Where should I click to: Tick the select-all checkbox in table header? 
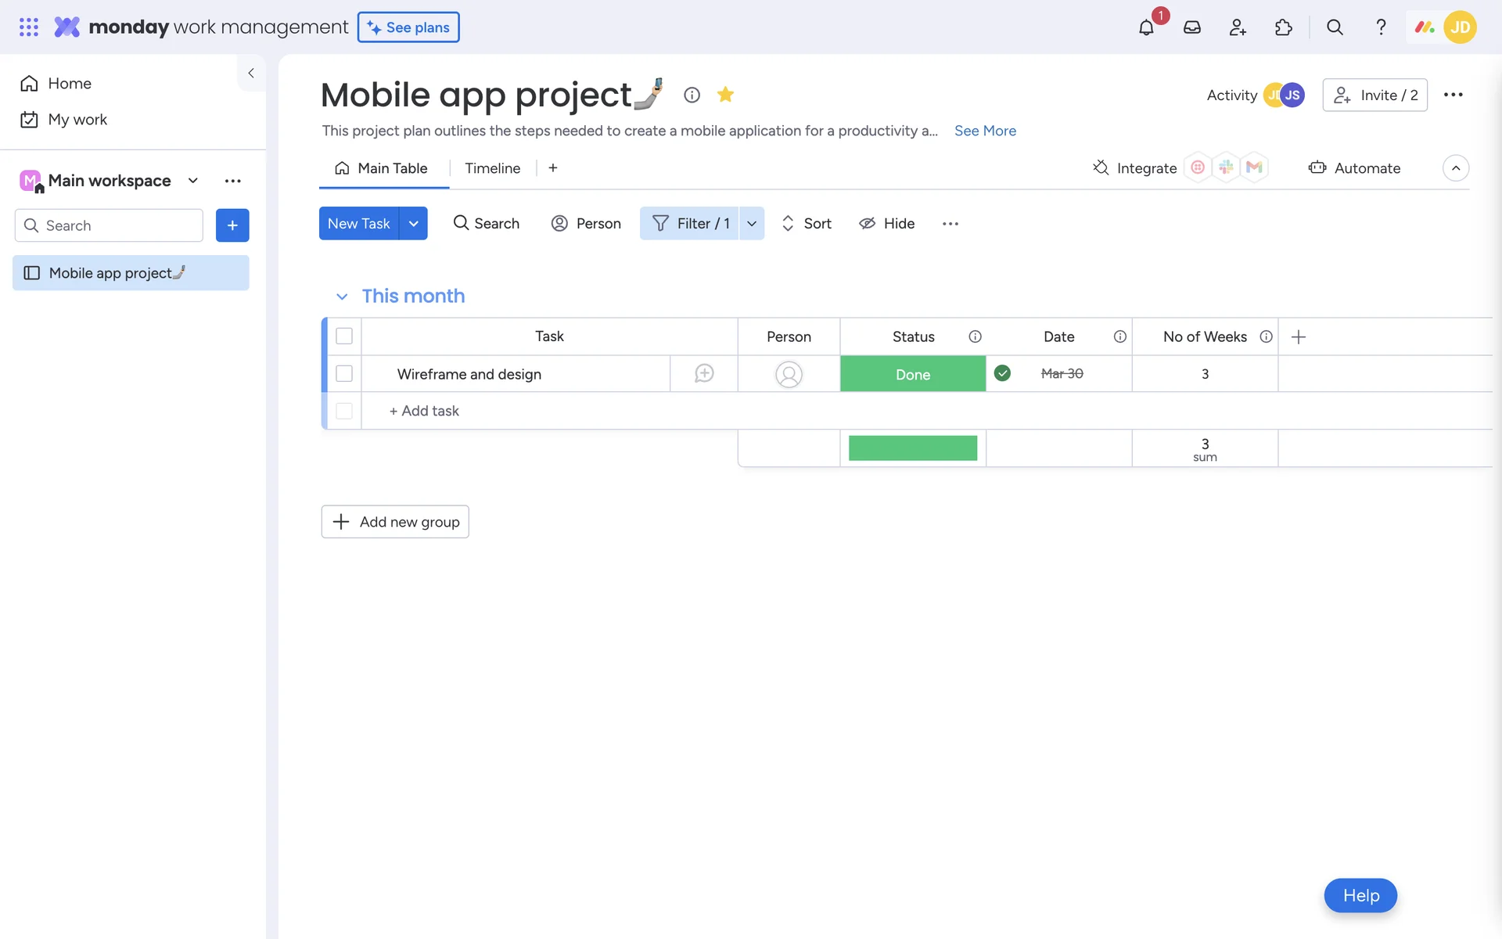344,336
